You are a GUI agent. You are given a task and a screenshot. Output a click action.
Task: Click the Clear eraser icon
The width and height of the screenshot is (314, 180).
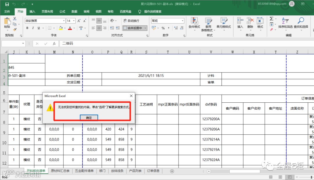[272, 30]
